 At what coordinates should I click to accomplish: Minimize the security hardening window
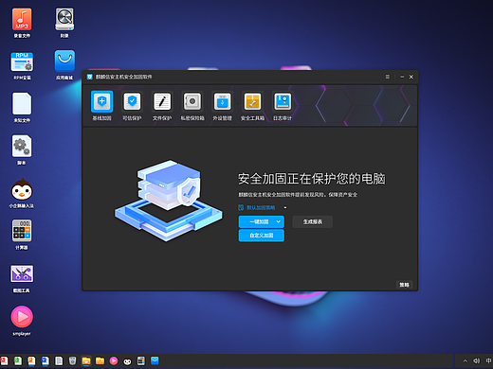402,77
